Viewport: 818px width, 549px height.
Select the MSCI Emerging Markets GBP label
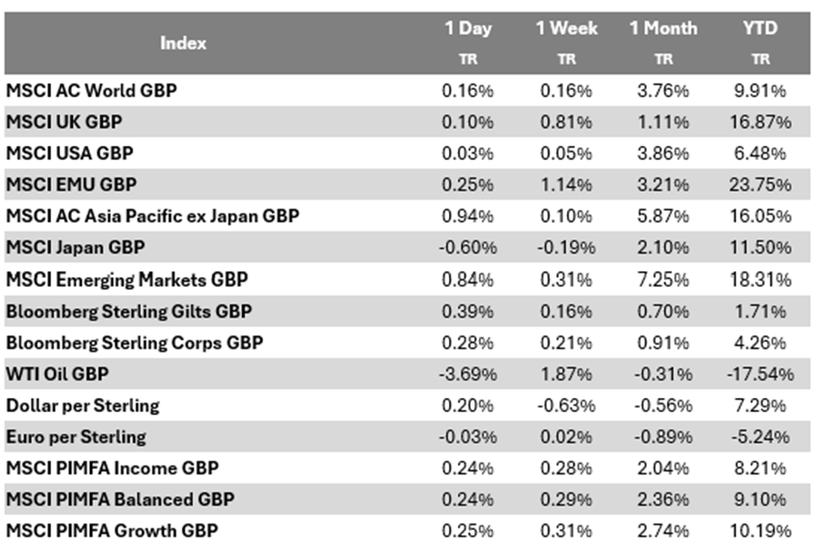click(127, 280)
